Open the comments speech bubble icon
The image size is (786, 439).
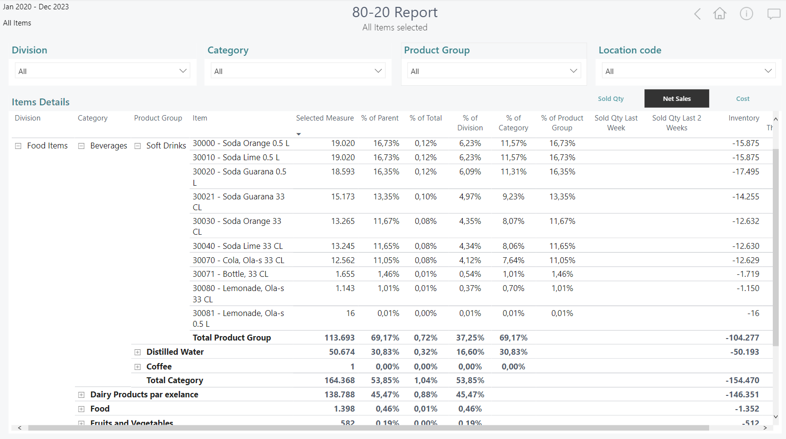pyautogui.click(x=773, y=14)
